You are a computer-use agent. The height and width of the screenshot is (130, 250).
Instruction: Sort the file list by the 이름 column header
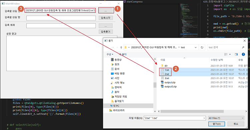163,60
